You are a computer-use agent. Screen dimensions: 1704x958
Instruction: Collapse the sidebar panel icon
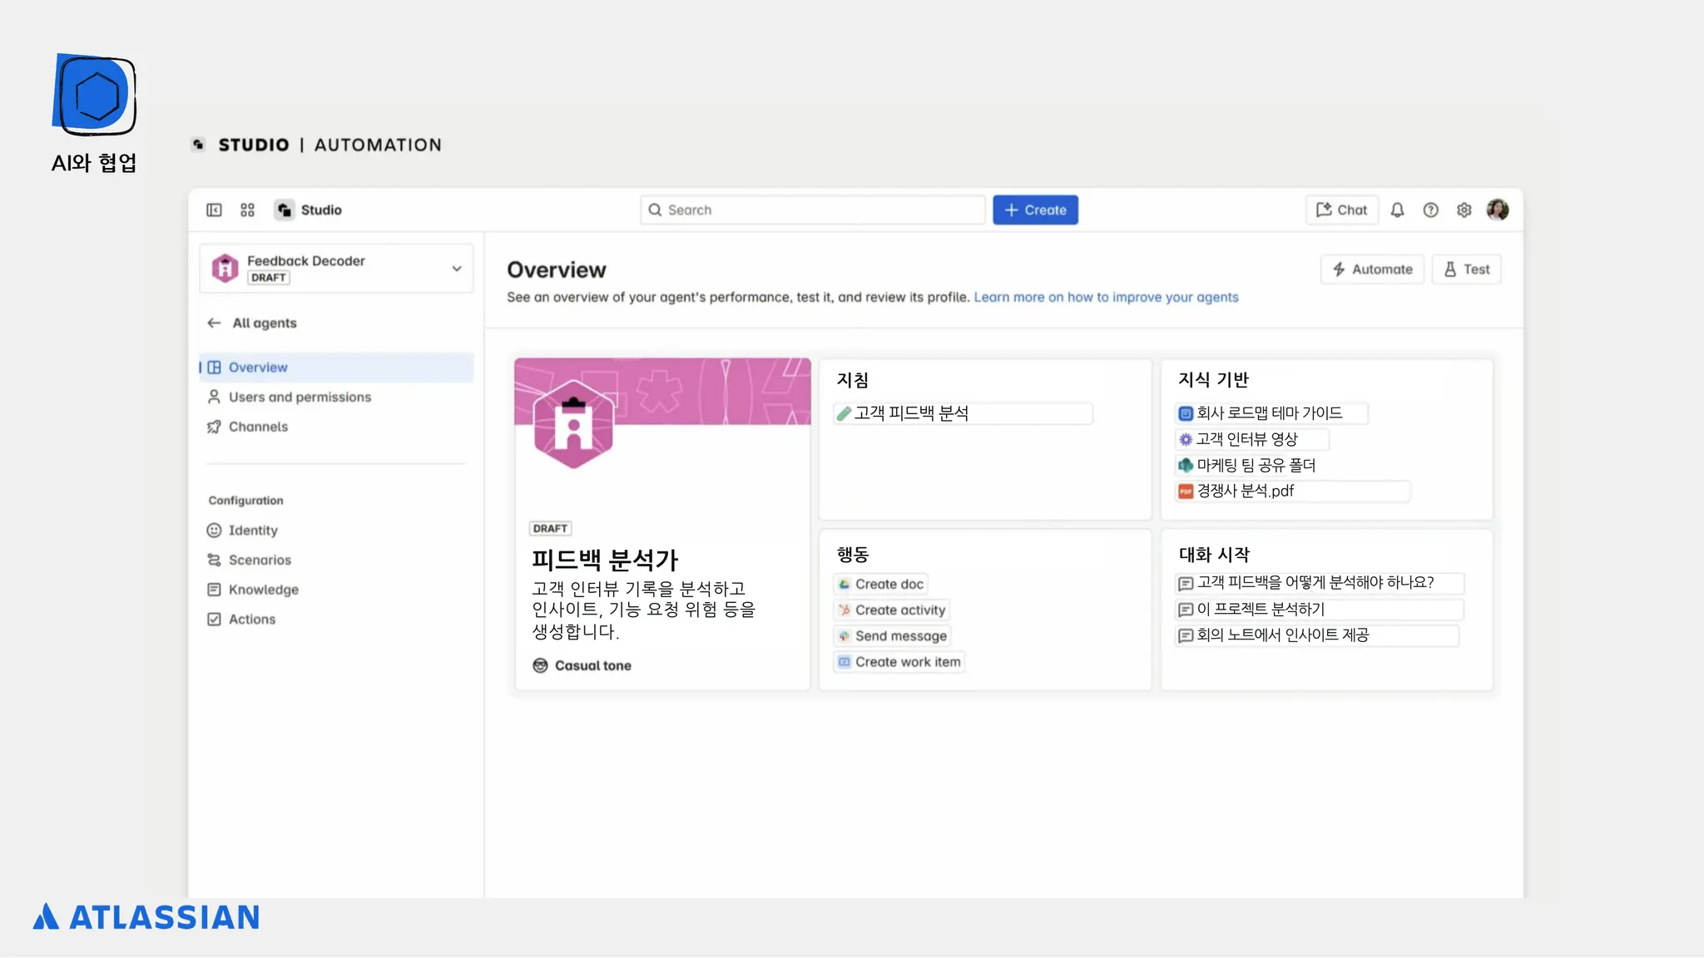[x=214, y=210]
